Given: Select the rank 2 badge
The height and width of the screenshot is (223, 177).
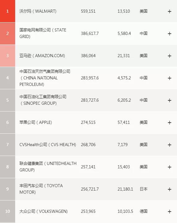Looking at the screenshot, I should (x=7, y=33).
